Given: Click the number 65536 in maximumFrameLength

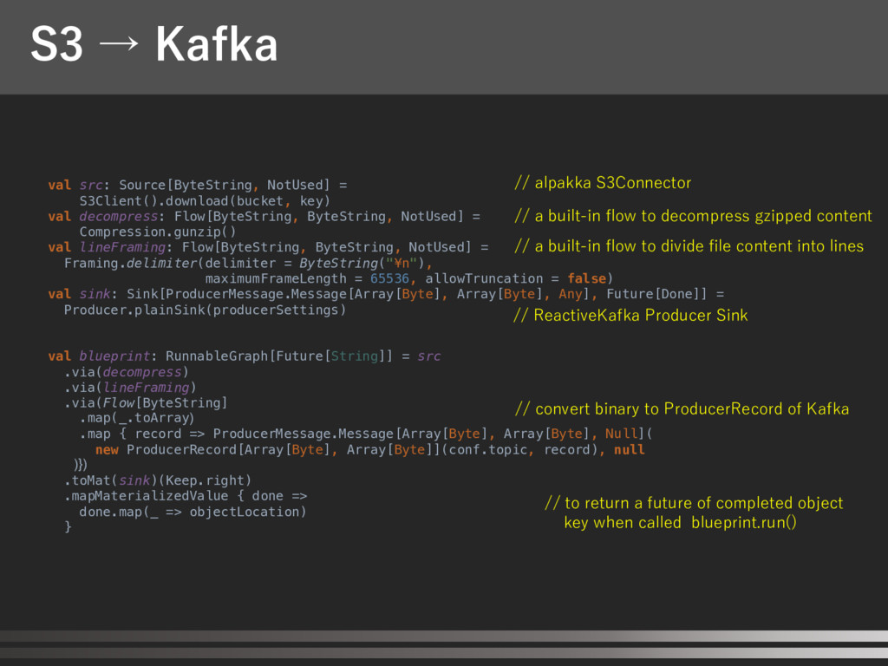Looking at the screenshot, I should tap(389, 278).
